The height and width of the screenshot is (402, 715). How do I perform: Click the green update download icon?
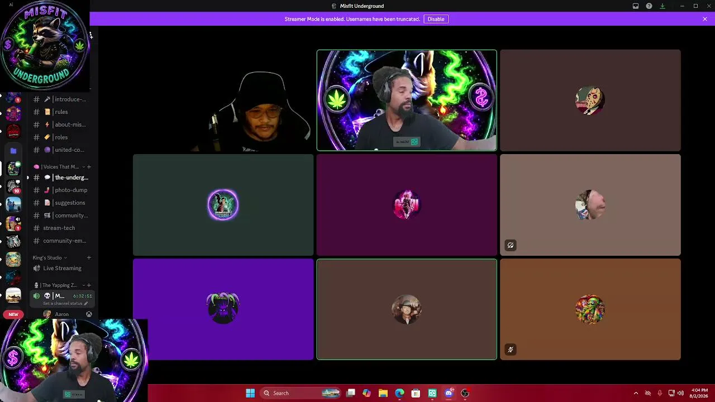662,6
